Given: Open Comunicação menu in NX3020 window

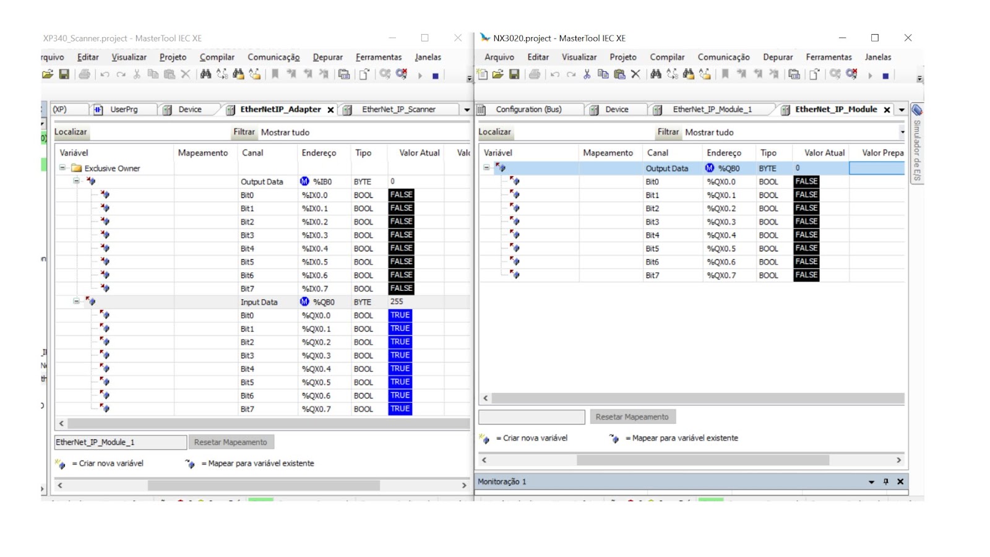Looking at the screenshot, I should click(x=723, y=57).
